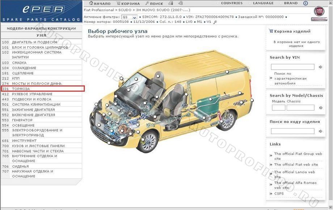Open The official Alfa Romeo web site
This screenshot has width=333, height=210.
(295, 185)
